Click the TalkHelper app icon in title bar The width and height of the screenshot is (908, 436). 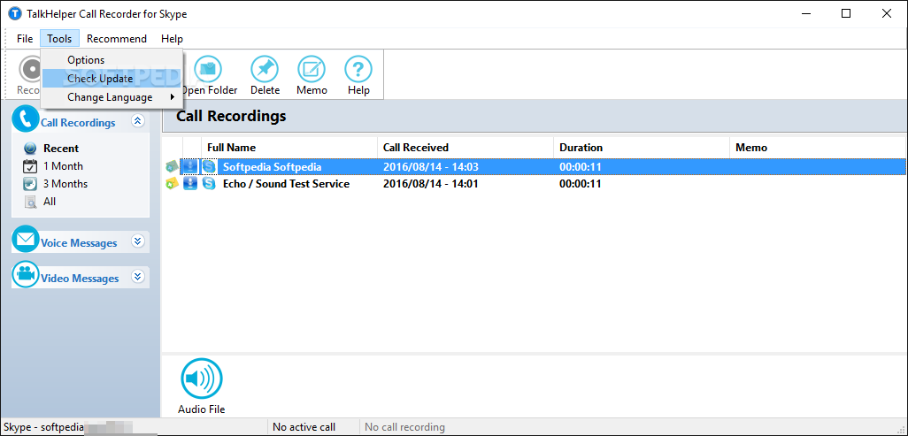(x=14, y=14)
